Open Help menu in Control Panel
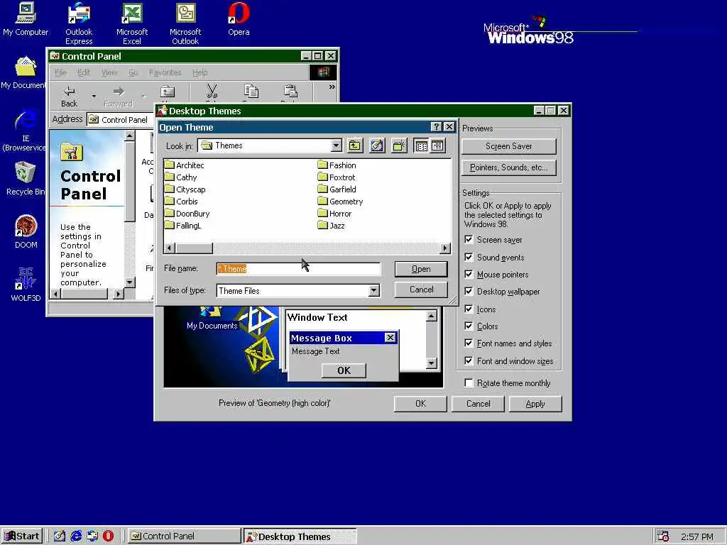Image resolution: width=727 pixels, height=545 pixels. [x=199, y=72]
